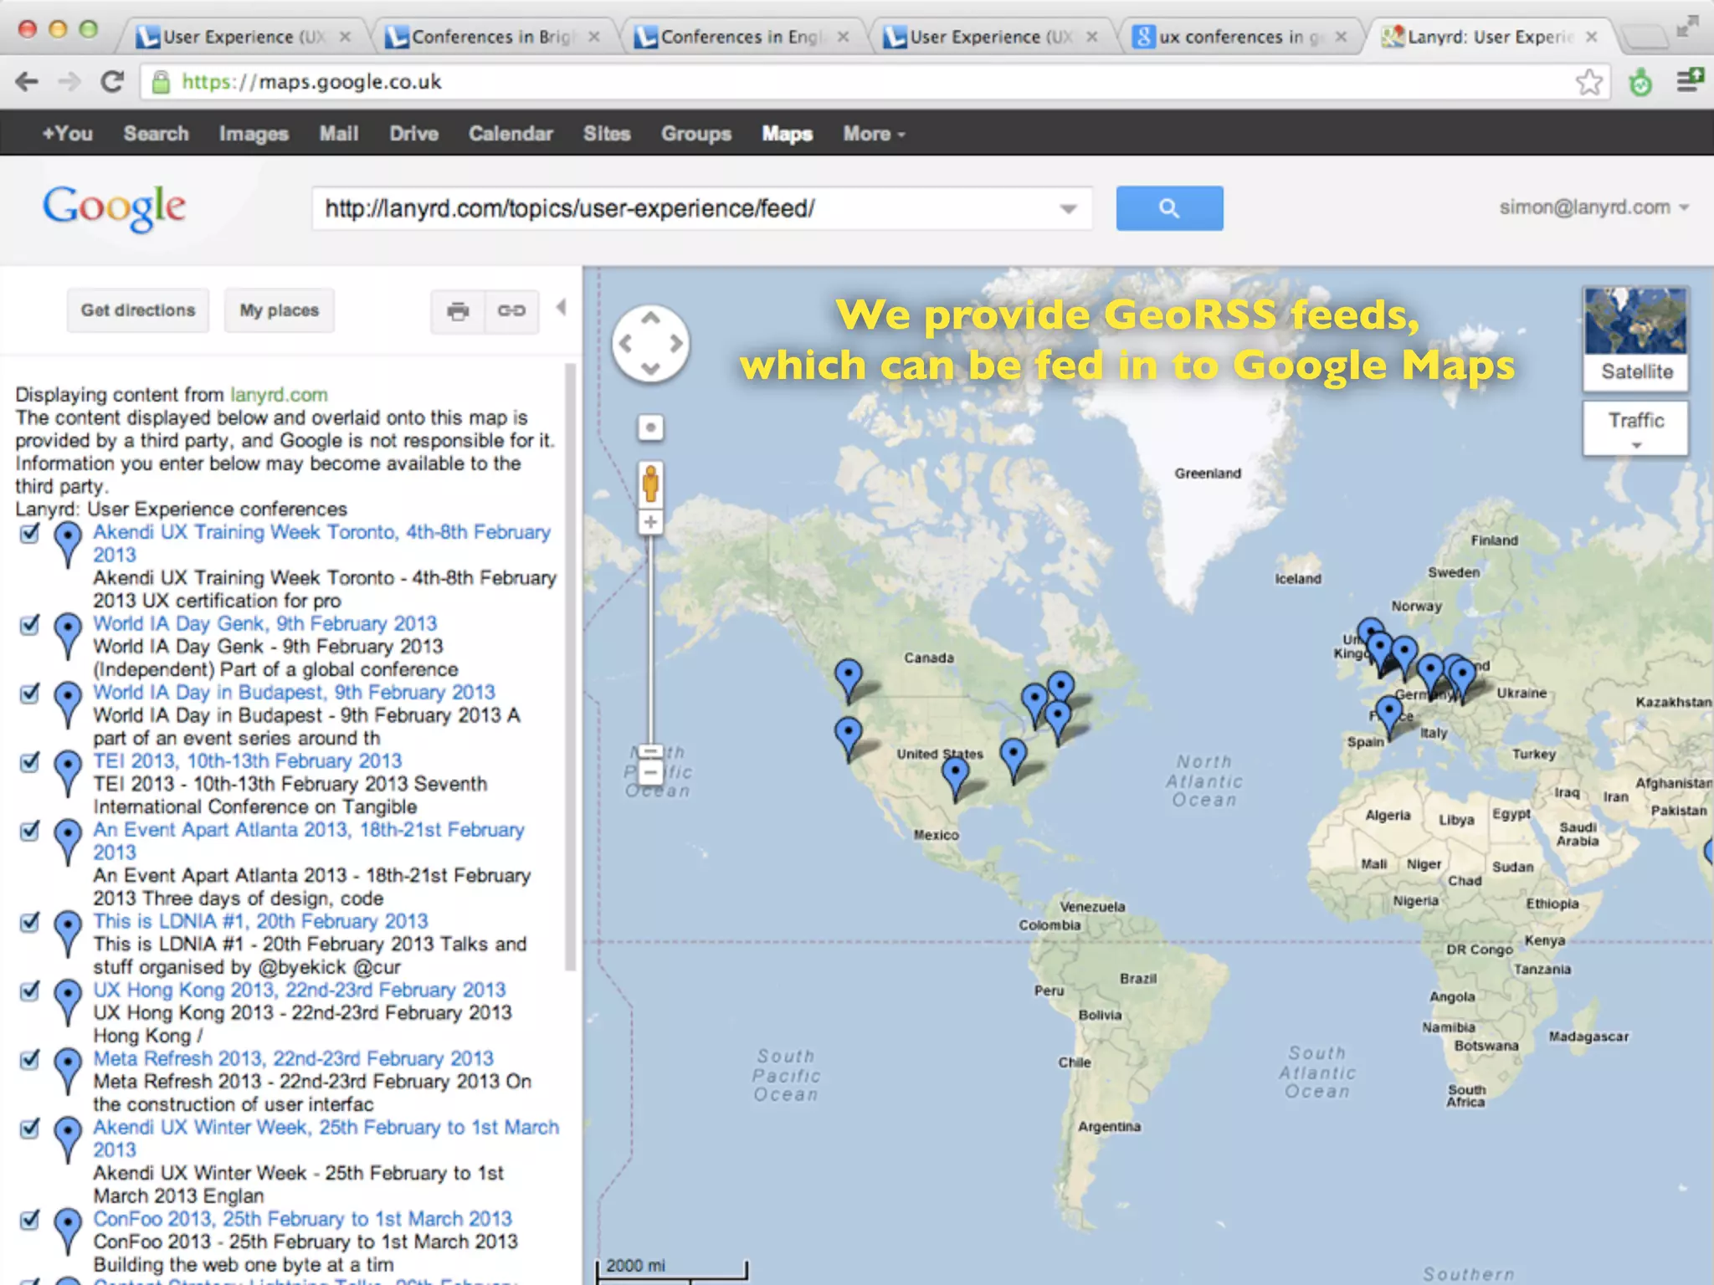Uncheck World IA Day Genk checkbox

30,625
